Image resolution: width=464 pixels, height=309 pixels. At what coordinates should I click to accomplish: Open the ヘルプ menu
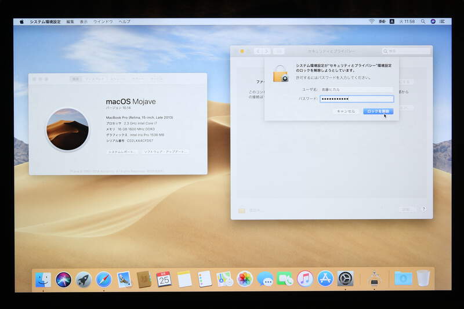(124, 21)
